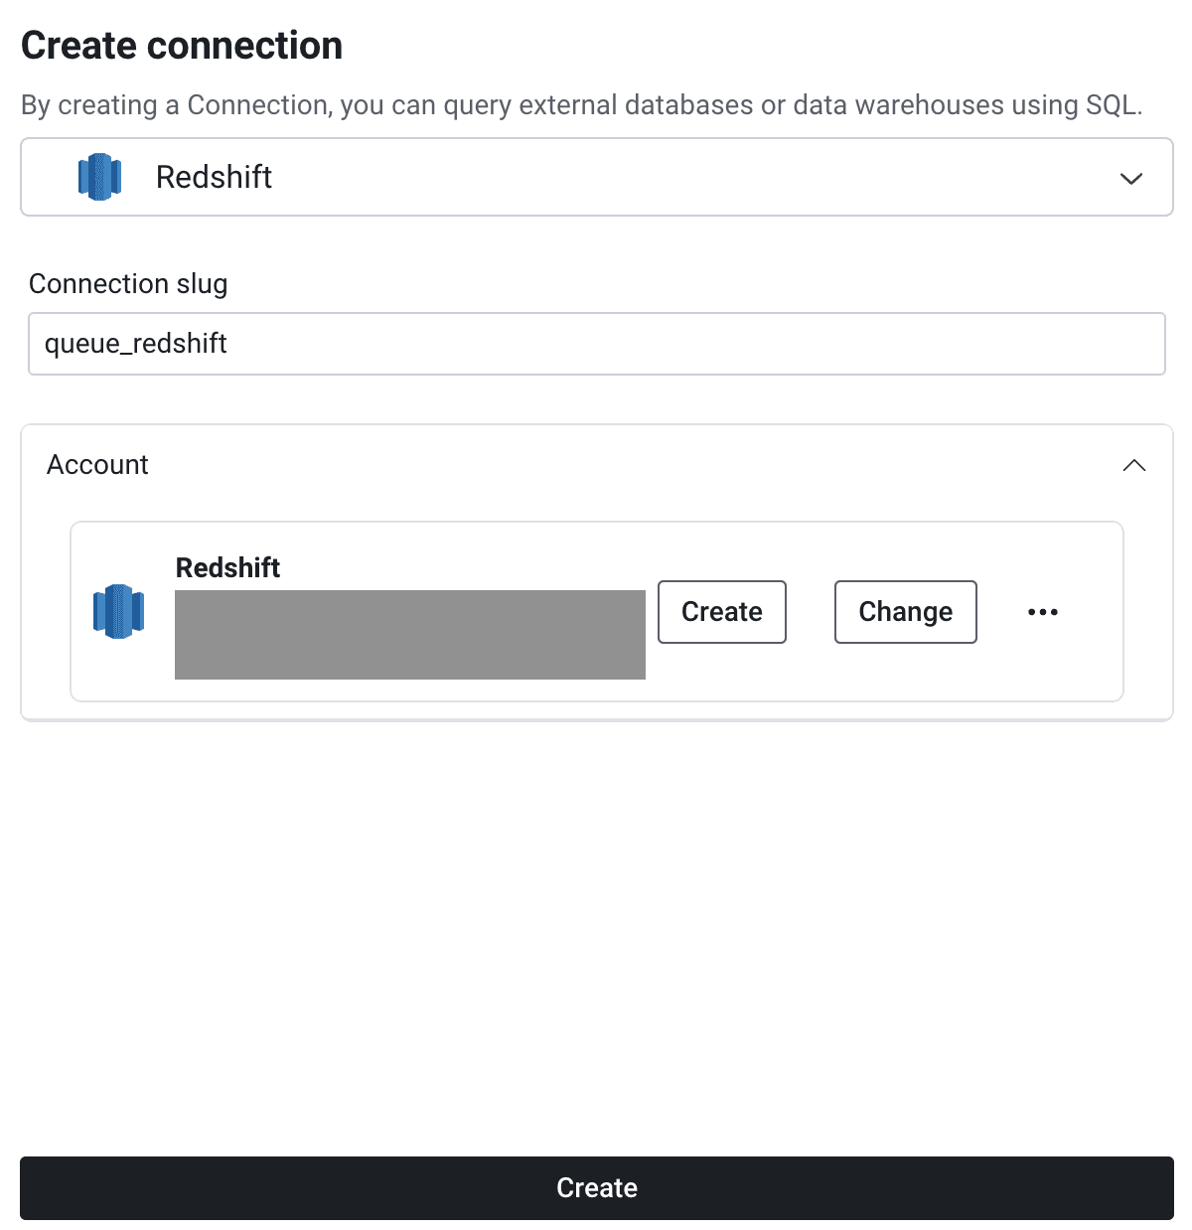Click the Connection slug label

tap(128, 284)
